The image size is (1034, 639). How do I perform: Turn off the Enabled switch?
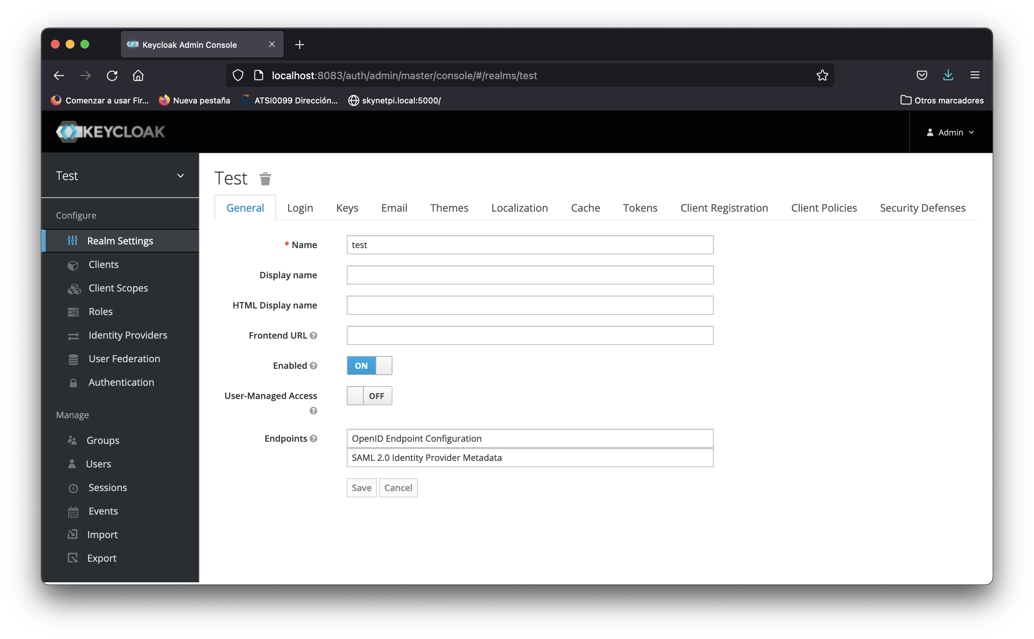coord(369,366)
